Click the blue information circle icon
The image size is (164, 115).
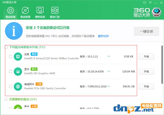click(14, 31)
